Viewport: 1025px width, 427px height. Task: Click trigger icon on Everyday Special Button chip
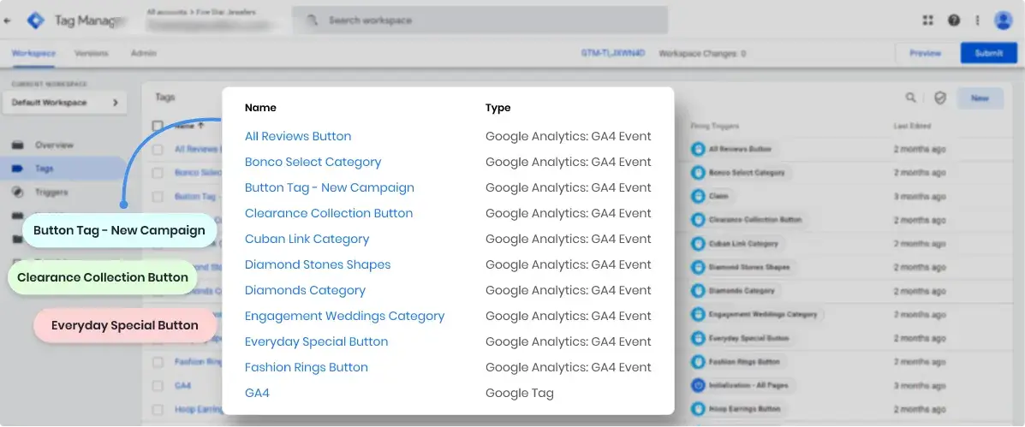coord(699,338)
